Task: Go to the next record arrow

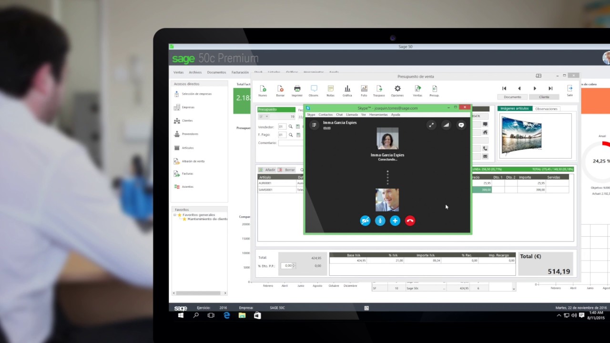Action: 535,88
